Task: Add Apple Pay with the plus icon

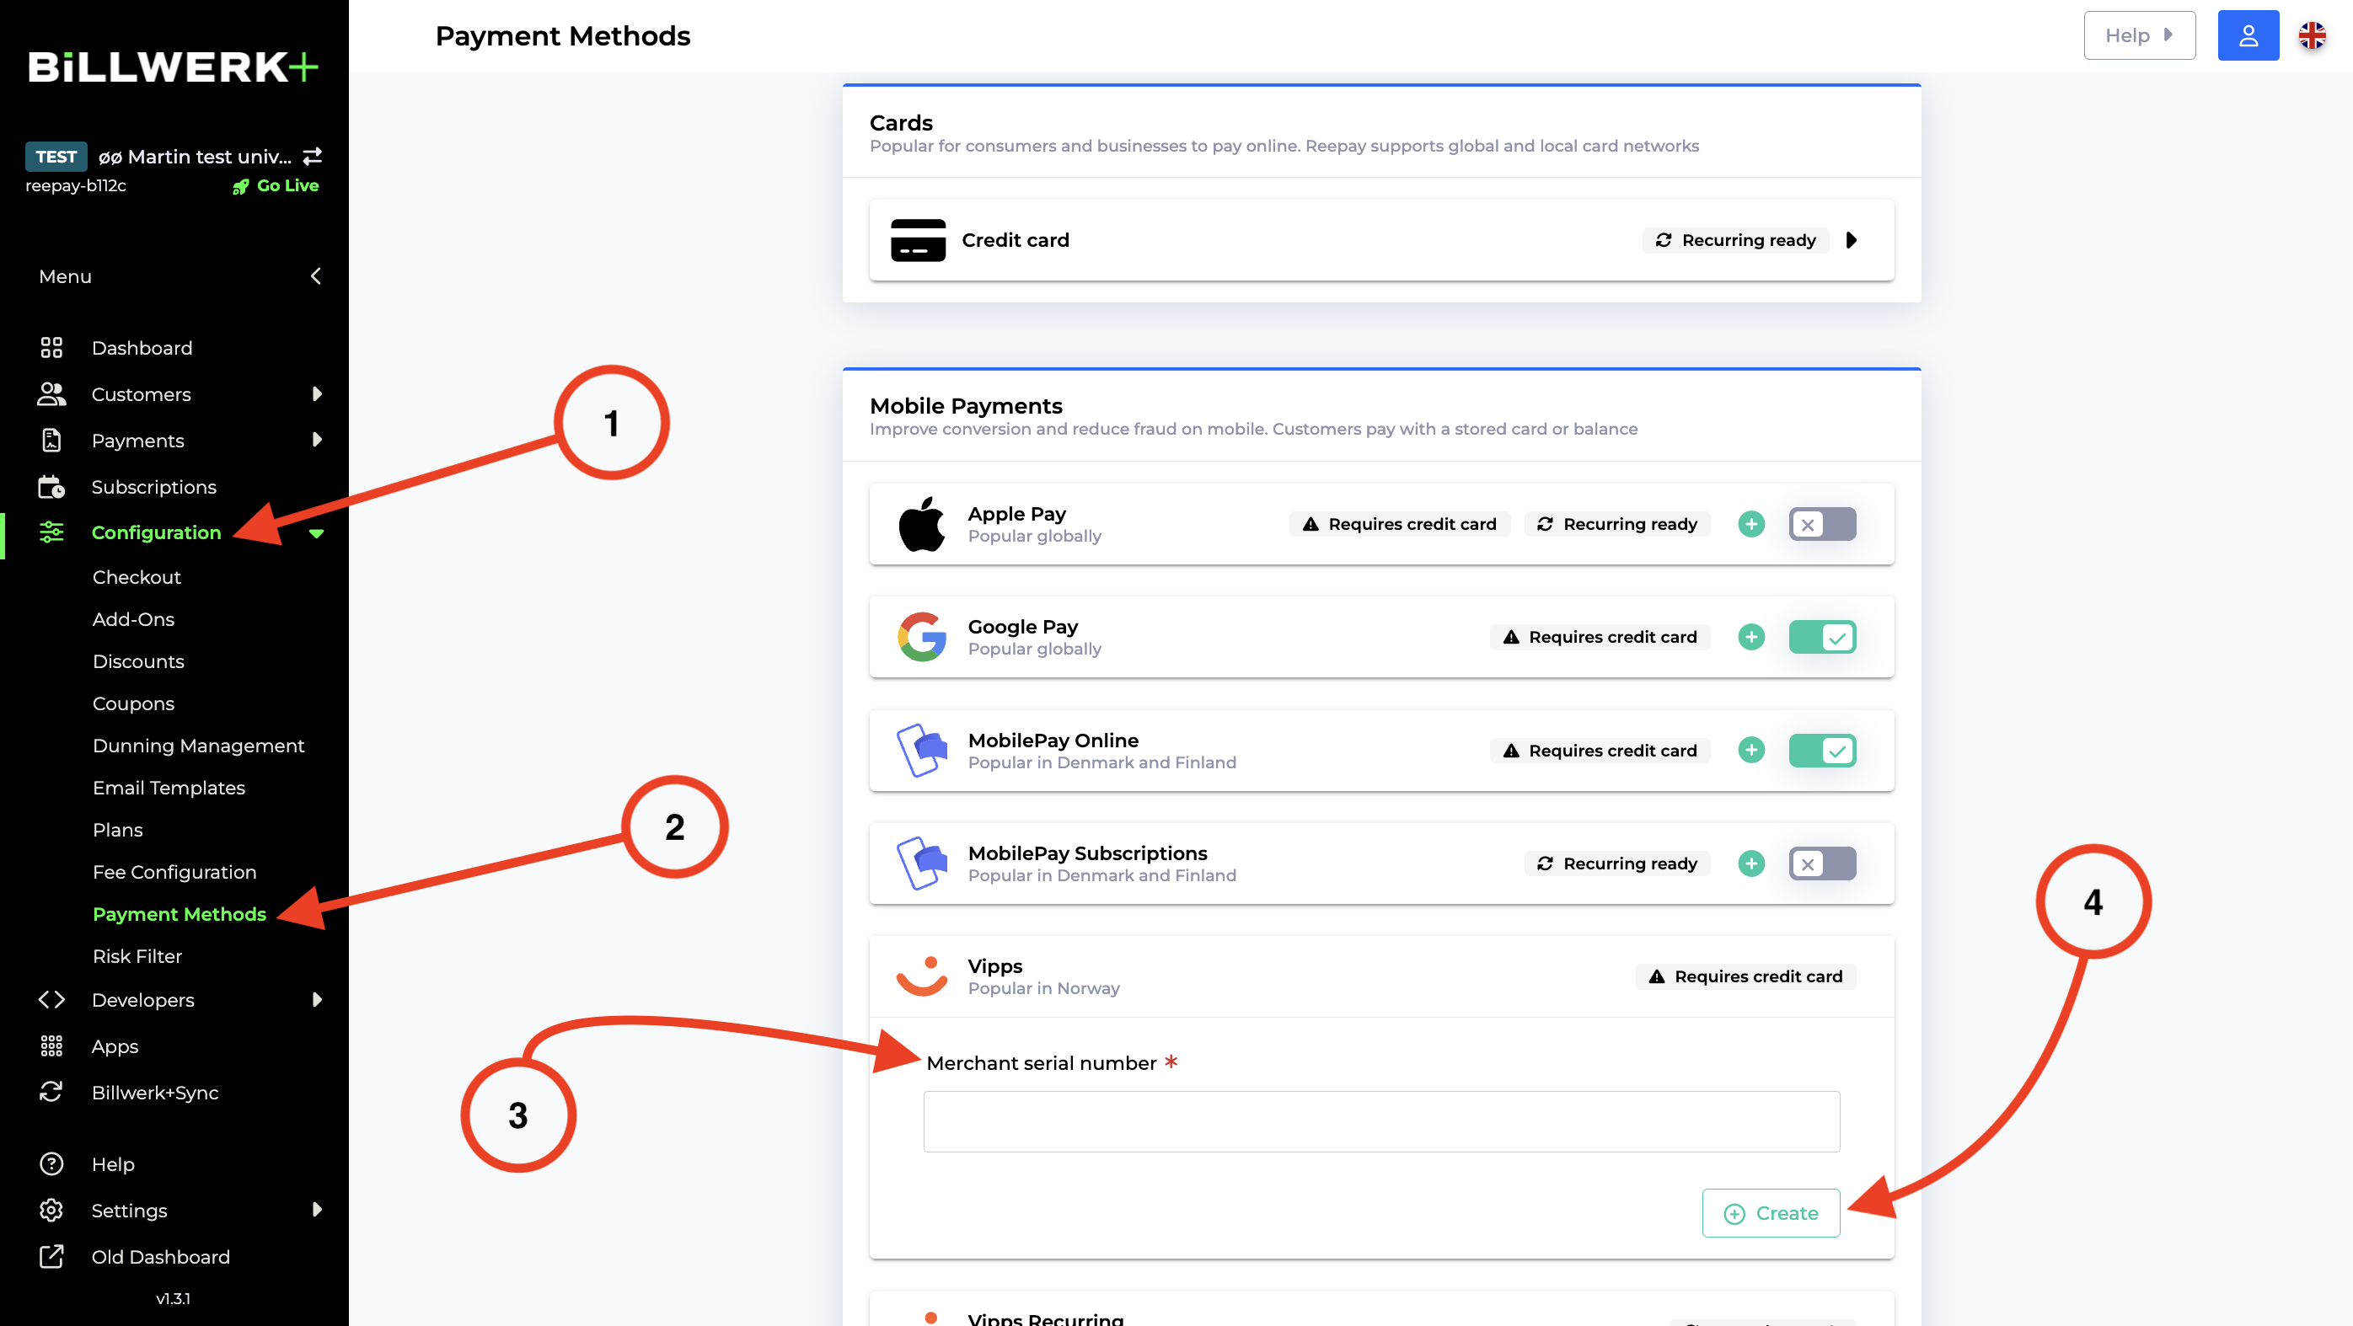Action: click(x=1751, y=524)
